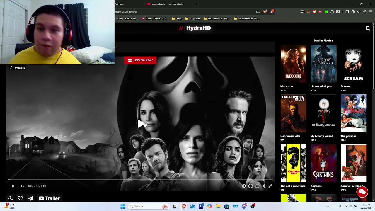The width and height of the screenshot is (375, 211).
Task: Add movie to favorites with the heart icon
Action: (20, 198)
